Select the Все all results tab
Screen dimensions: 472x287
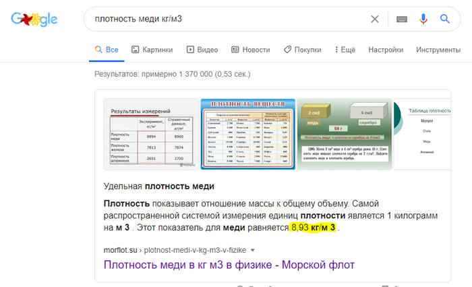tap(107, 50)
